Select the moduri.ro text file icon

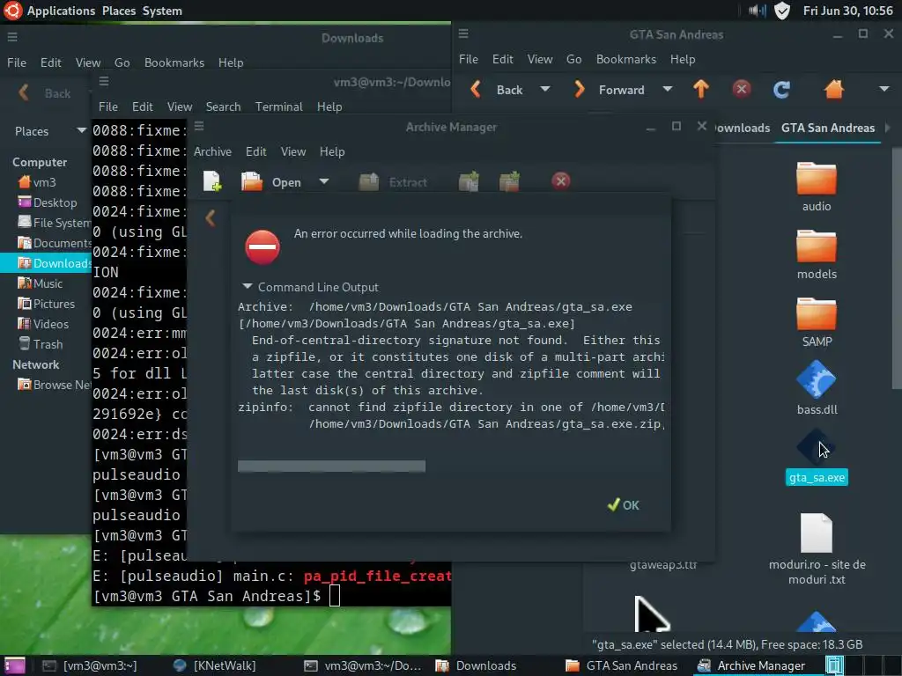[x=817, y=533]
